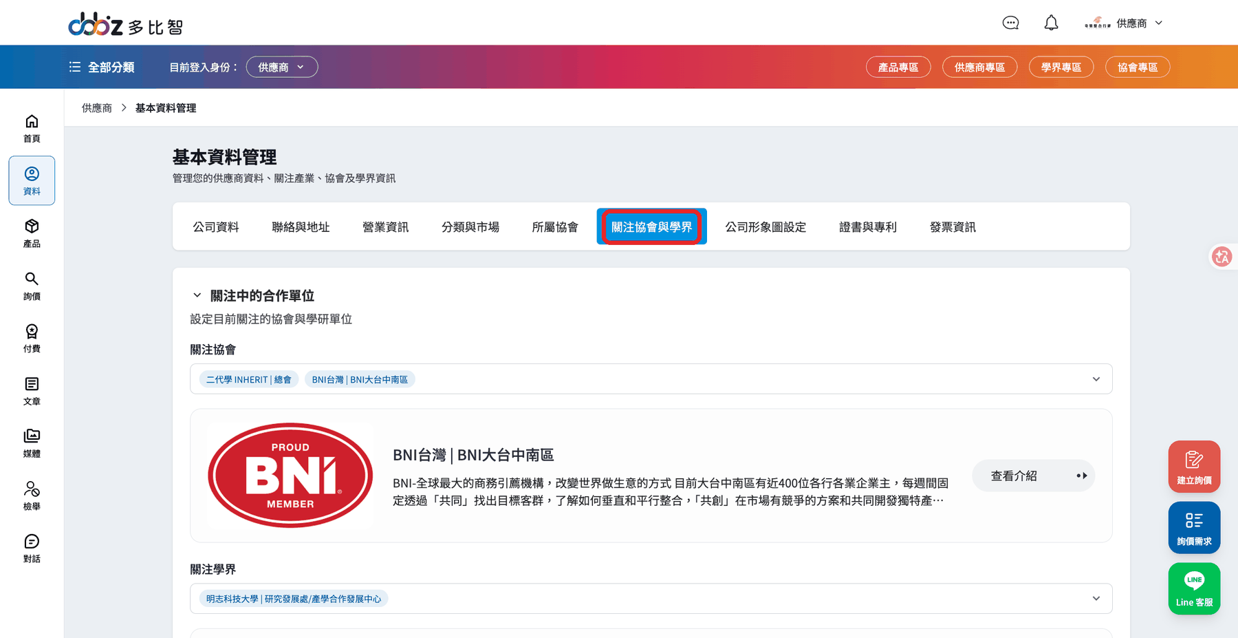Go to 供應商專區

coord(979,67)
